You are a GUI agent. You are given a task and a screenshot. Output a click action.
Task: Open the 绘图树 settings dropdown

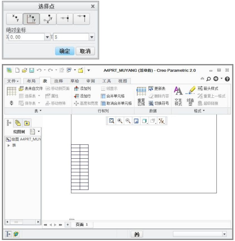point(39,131)
